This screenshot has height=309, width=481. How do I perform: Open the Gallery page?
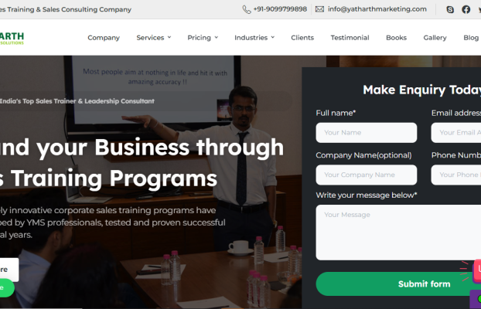[435, 38]
